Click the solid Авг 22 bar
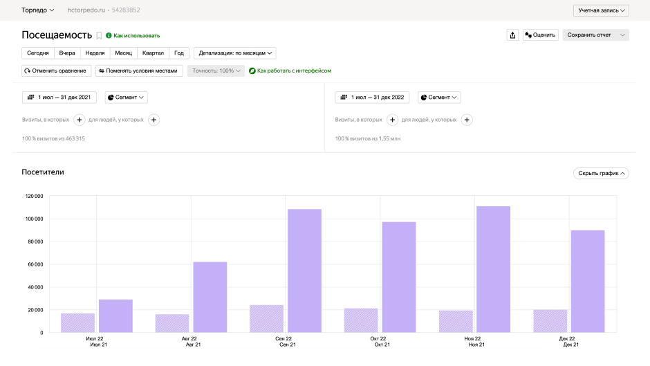 210,297
